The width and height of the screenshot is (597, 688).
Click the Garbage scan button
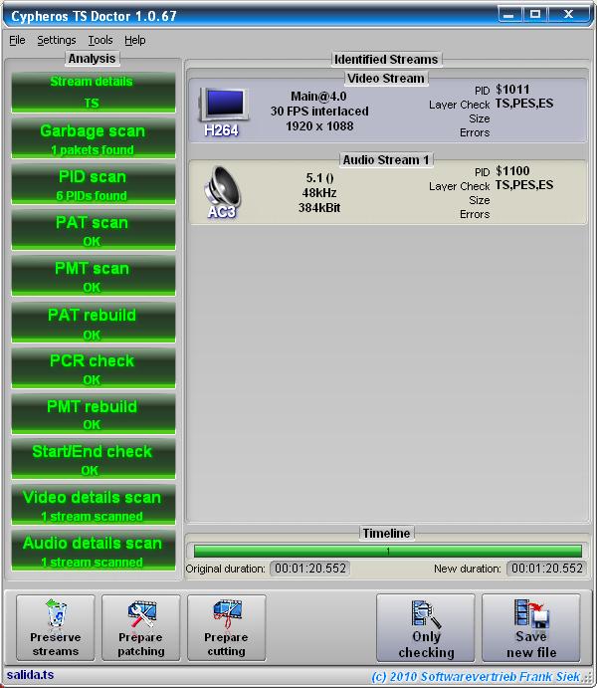pyautogui.click(x=93, y=138)
